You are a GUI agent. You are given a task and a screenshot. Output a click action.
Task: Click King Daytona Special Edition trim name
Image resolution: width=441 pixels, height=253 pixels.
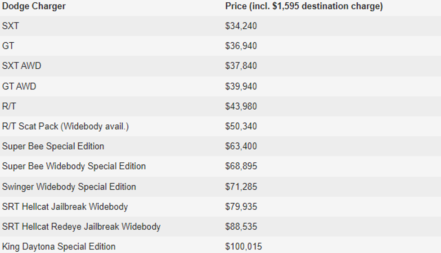(x=58, y=246)
